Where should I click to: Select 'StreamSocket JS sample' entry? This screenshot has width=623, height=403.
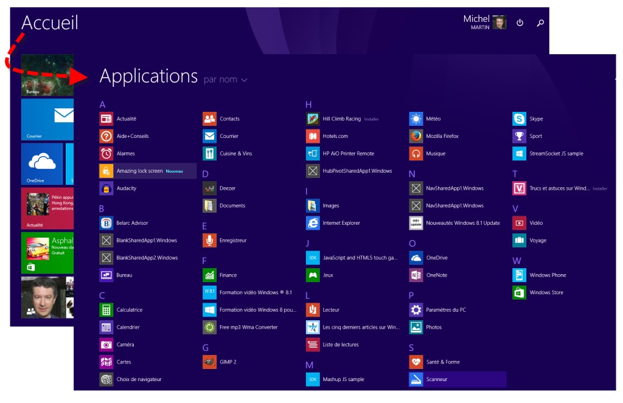click(548, 154)
